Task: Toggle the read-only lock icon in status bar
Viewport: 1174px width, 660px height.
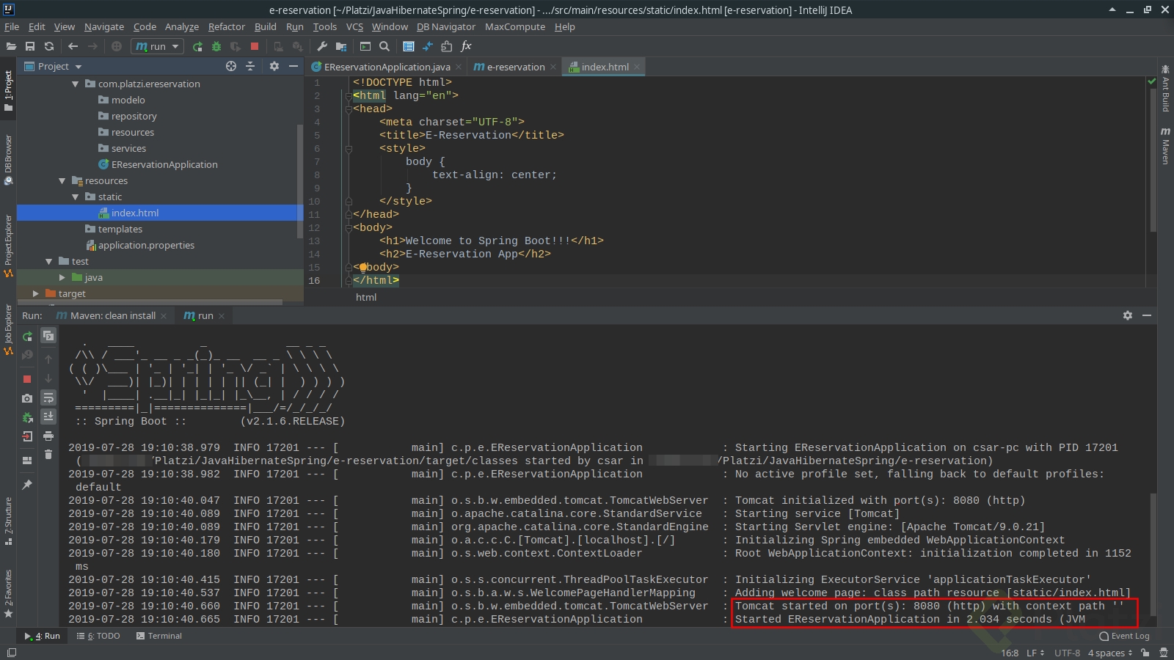Action: [x=1145, y=653]
